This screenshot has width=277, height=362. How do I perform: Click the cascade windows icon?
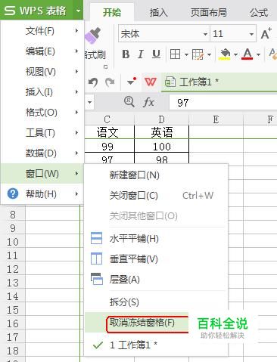click(x=97, y=279)
